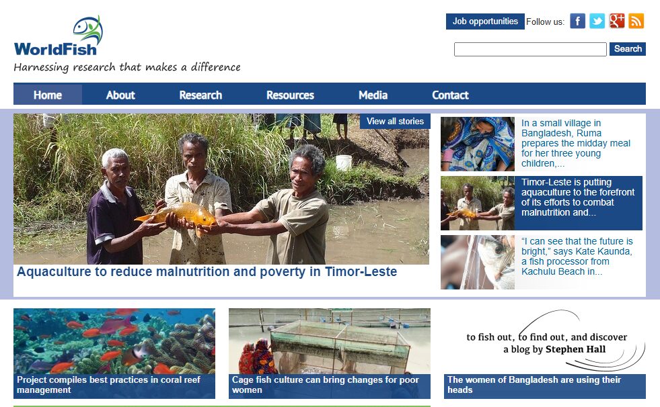
Task: Open the Research menu
Action: click(x=200, y=95)
